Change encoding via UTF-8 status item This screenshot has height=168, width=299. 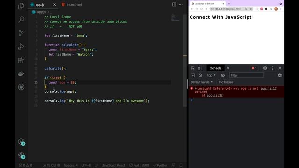pyautogui.click(x=86, y=165)
